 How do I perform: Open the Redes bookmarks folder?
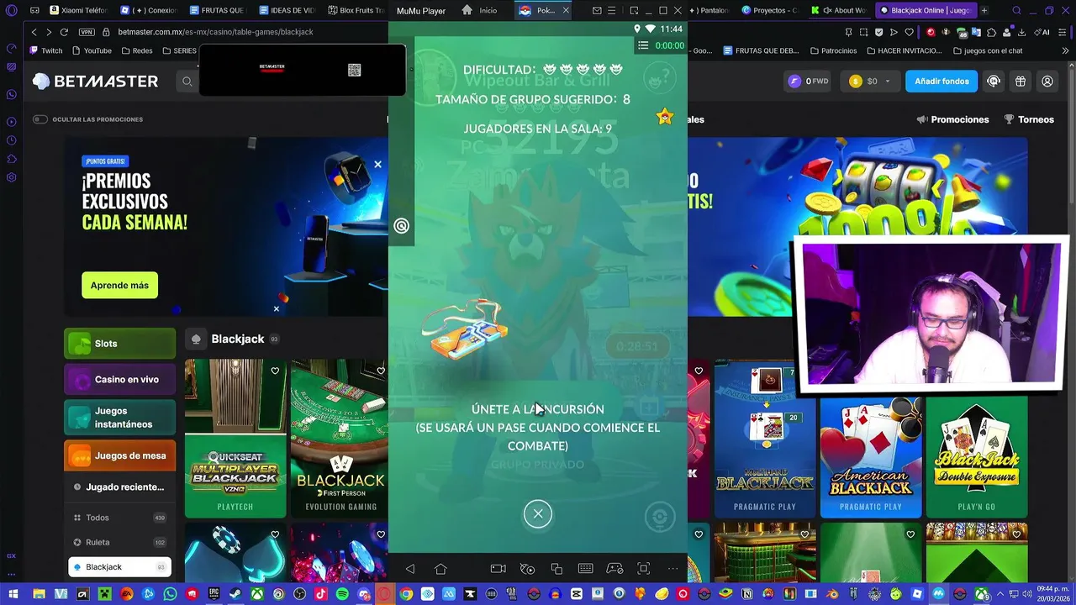click(x=137, y=50)
